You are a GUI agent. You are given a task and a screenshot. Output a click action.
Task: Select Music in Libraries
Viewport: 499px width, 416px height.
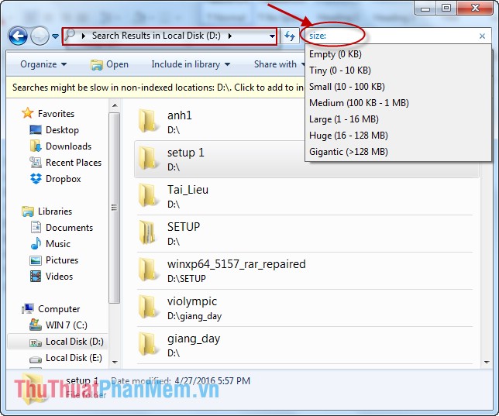tap(58, 244)
